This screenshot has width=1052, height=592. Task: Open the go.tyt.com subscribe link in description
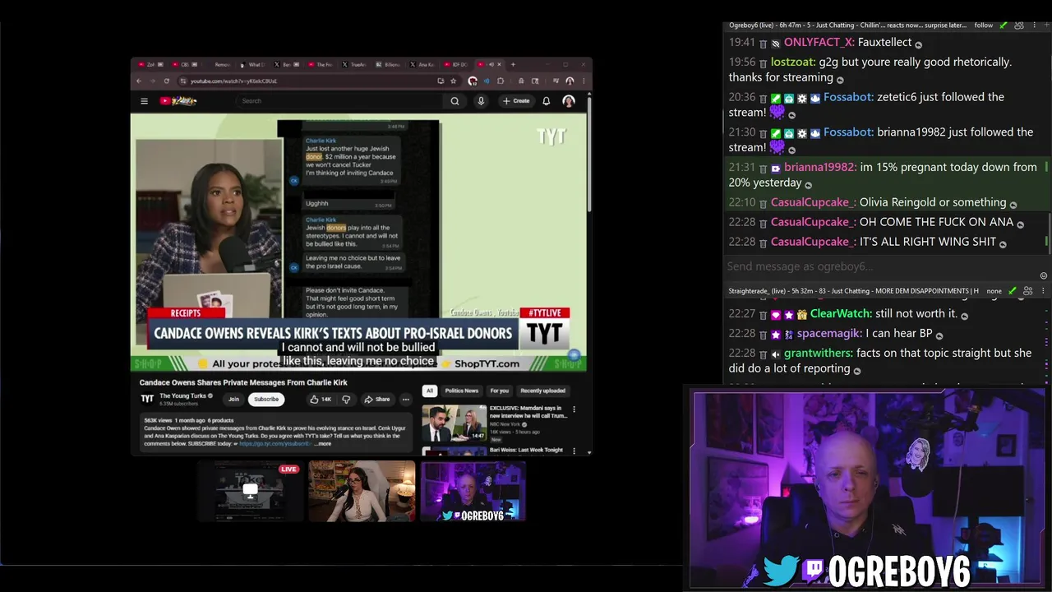(275, 443)
